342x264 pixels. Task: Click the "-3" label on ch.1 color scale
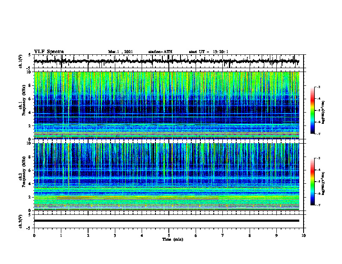[x=318, y=87]
